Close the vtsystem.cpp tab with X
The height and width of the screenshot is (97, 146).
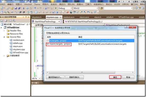pyautogui.click(x=60, y=17)
